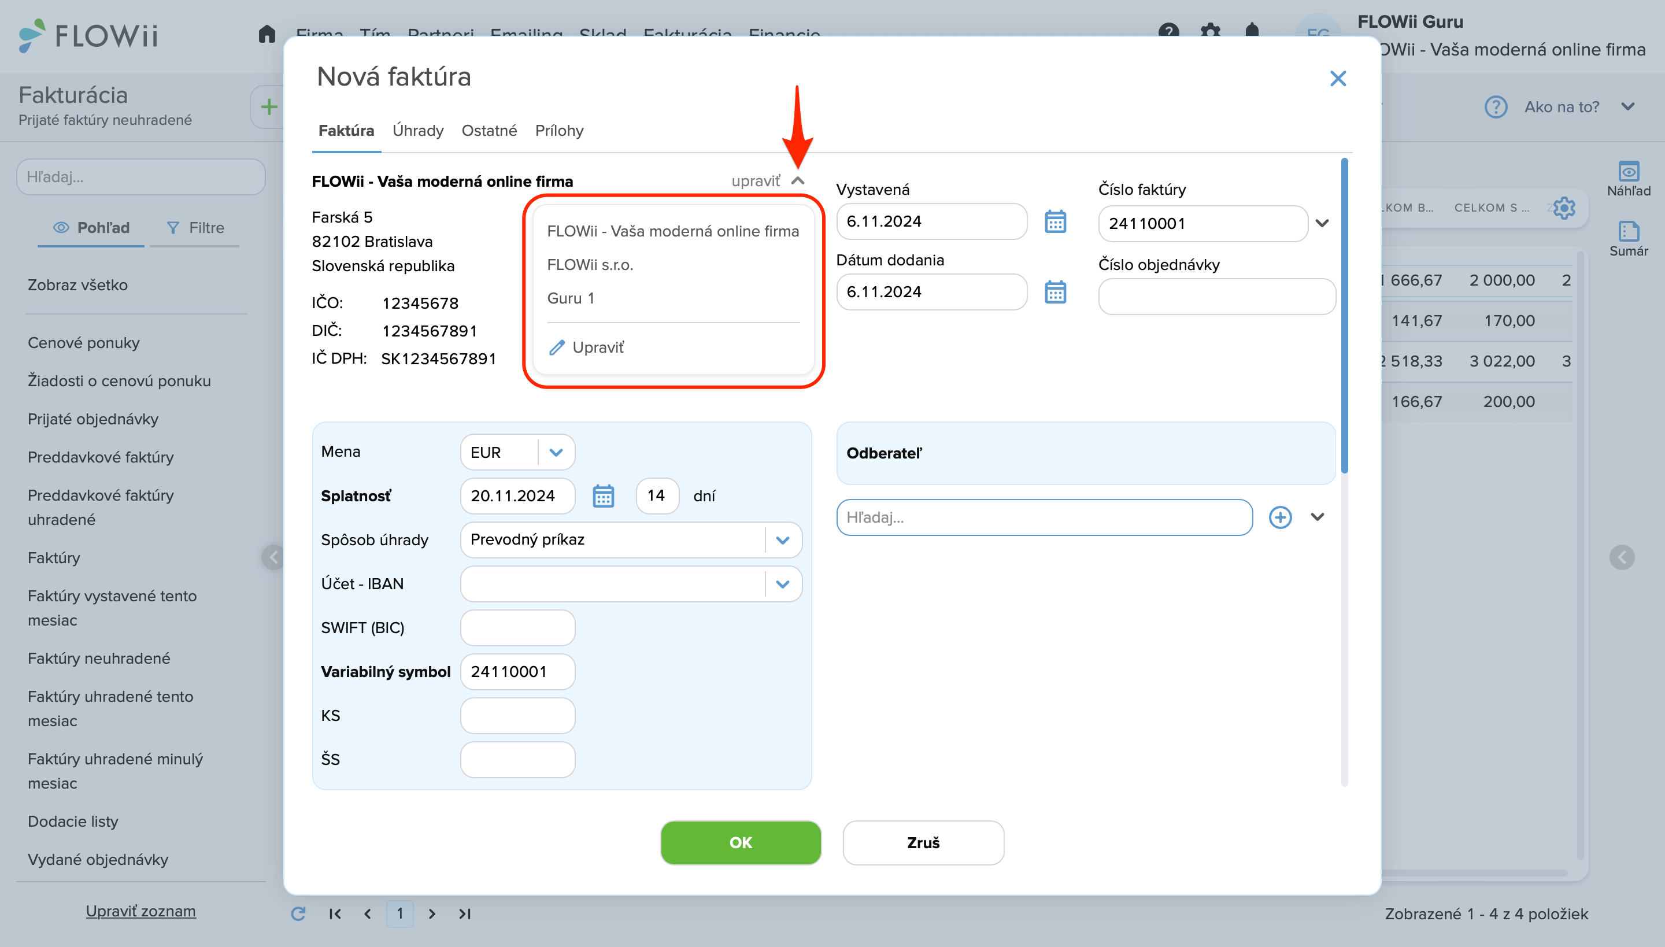
Task: Expand Ako na to? chevron
Action: tap(1628, 106)
